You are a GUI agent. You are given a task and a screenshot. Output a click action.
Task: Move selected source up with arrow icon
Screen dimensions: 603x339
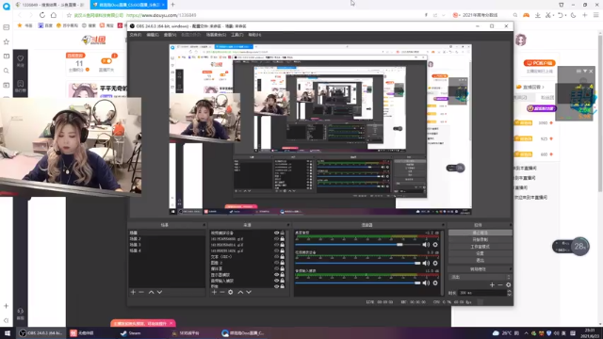pyautogui.click(x=240, y=293)
